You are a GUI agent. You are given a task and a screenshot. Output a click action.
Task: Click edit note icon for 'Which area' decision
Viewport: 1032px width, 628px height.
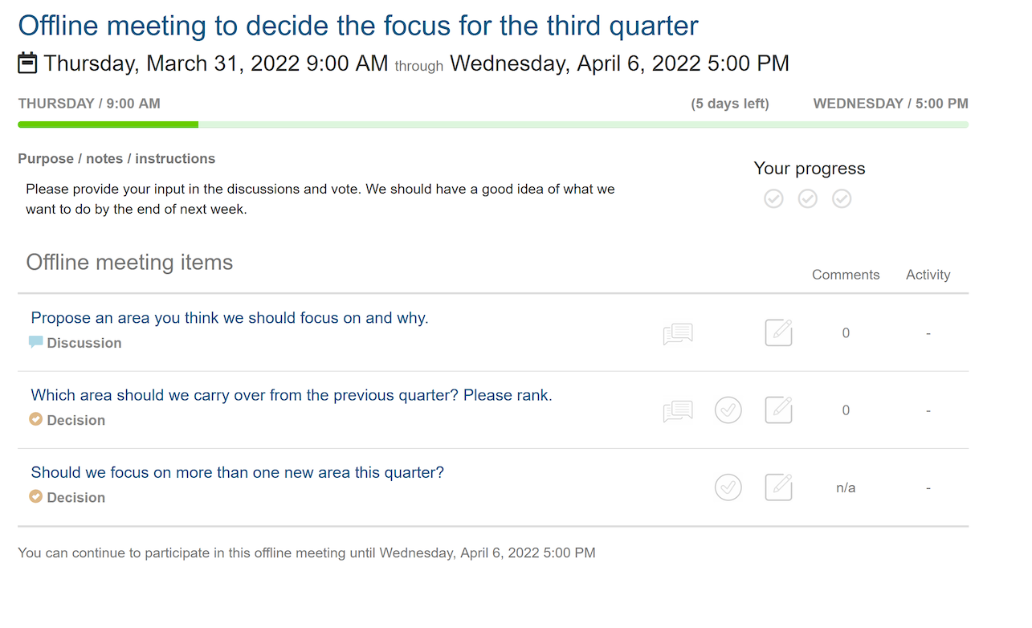[x=778, y=410]
